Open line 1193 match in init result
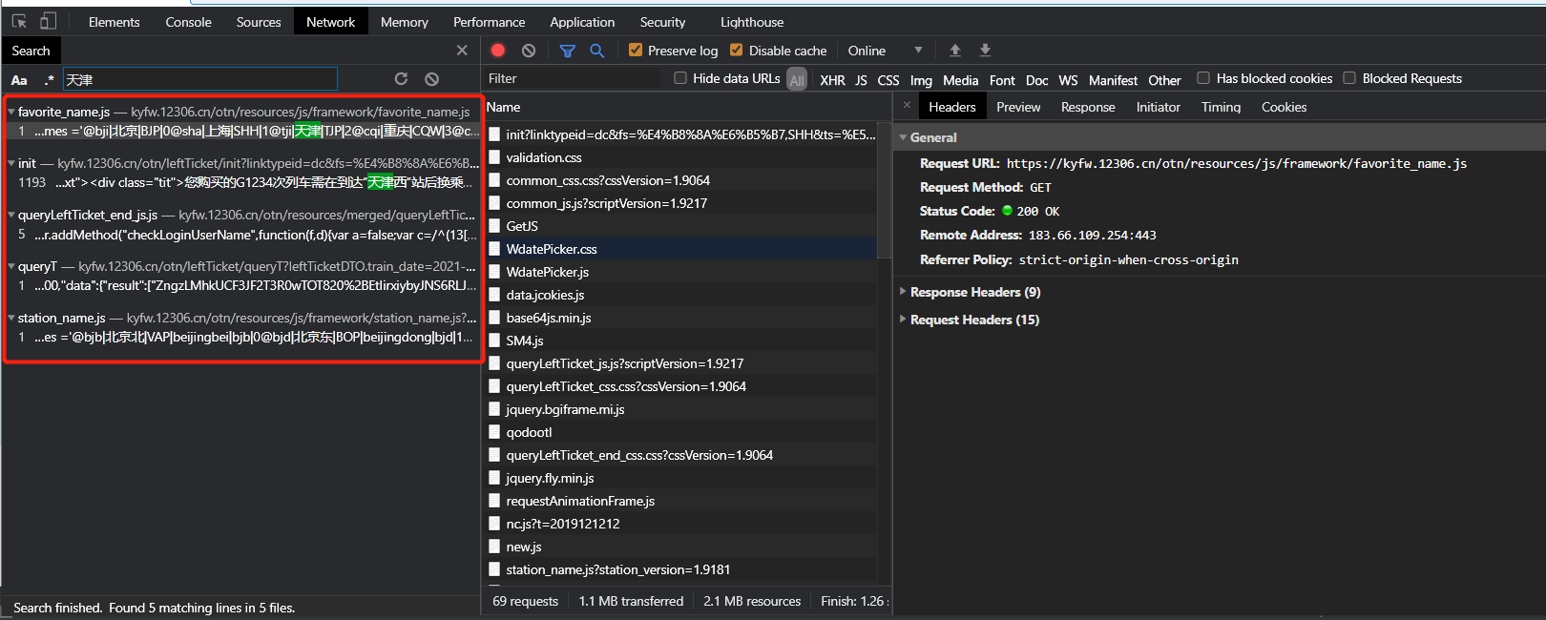Screen dimensions: 1546x620 [x=244, y=182]
